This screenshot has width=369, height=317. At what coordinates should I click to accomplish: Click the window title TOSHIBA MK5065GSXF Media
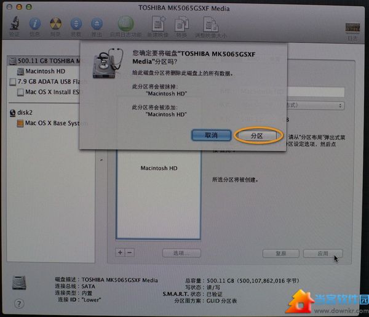point(184,9)
